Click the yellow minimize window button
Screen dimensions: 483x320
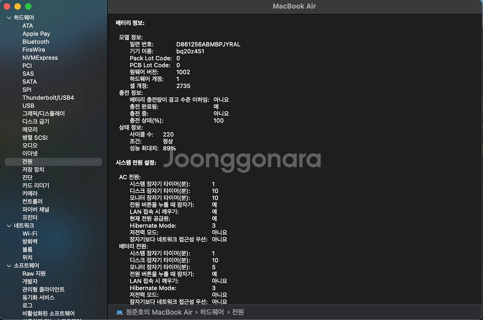[x=17, y=6]
